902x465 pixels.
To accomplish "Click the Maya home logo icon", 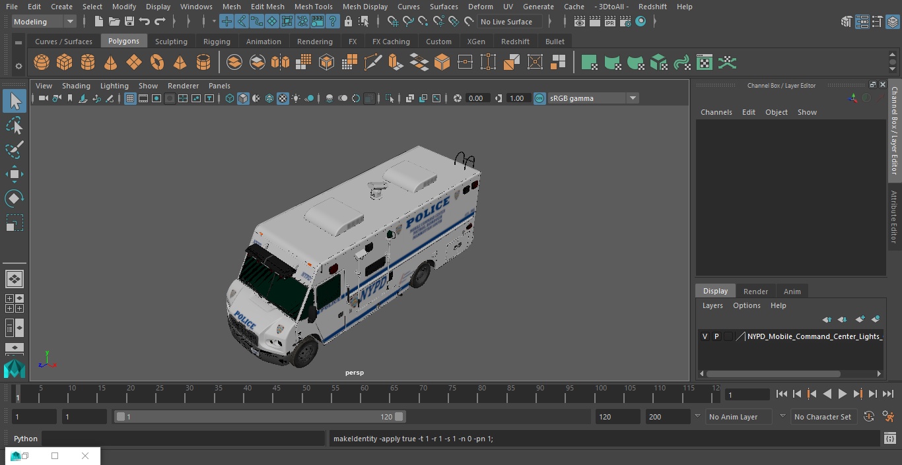I will (x=15, y=369).
